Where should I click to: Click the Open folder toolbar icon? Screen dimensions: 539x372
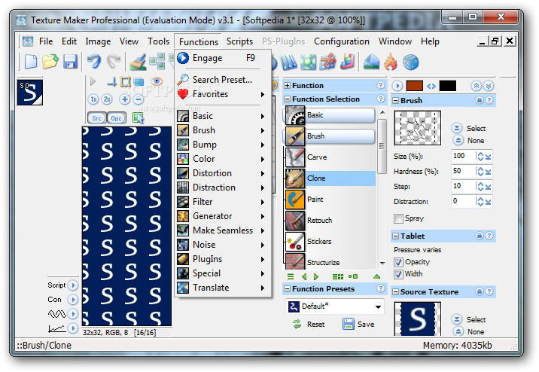pyautogui.click(x=50, y=62)
